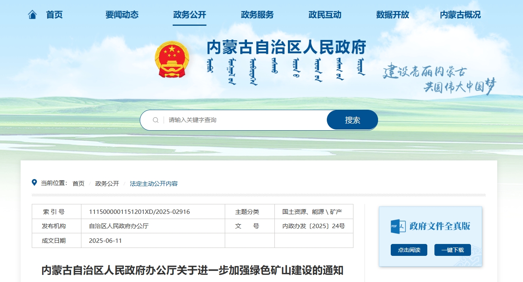Select the 政务公开 tab

(189, 15)
